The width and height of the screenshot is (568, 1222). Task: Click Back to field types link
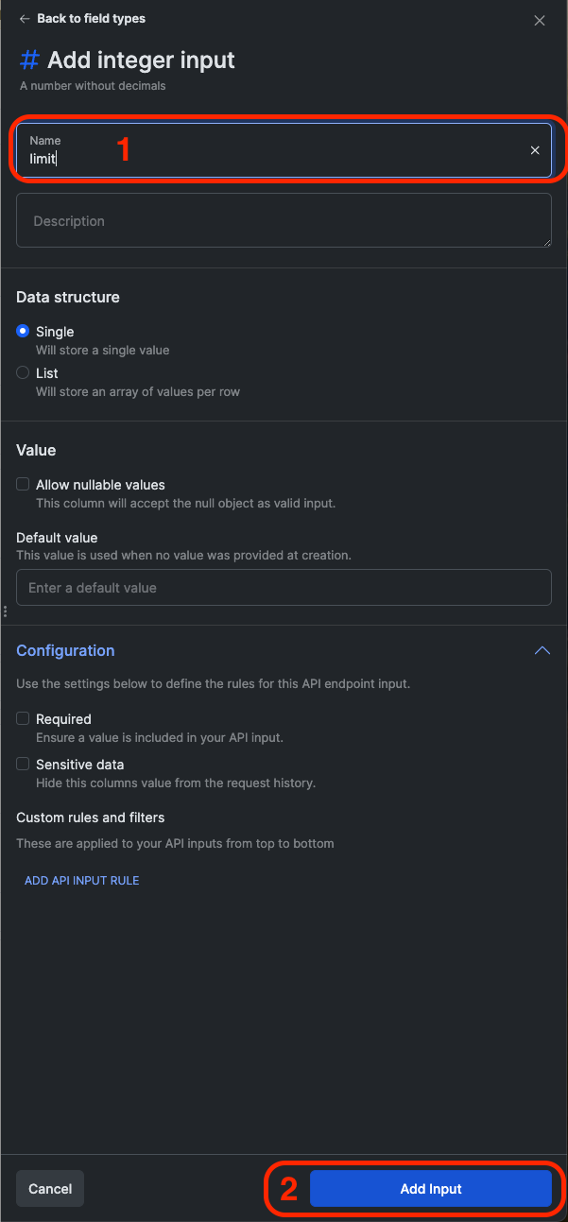(91, 19)
